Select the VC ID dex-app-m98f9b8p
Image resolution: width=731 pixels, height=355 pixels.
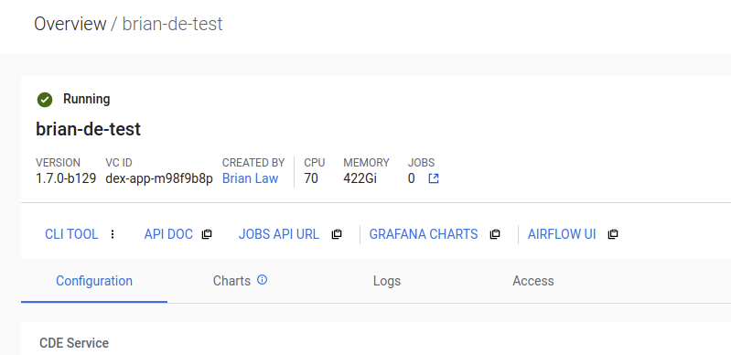pos(159,178)
